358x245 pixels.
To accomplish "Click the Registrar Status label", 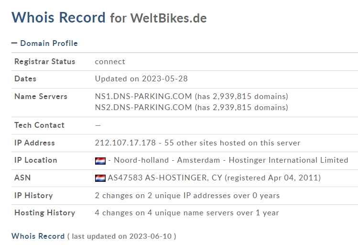I will [x=44, y=61].
